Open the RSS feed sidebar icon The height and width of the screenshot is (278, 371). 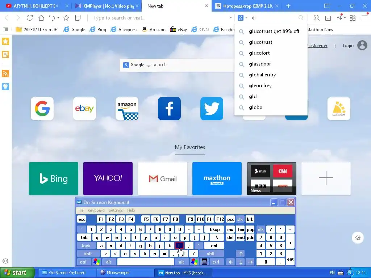[x=5, y=73]
